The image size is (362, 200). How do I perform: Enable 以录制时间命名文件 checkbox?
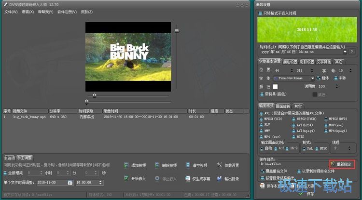click(299, 171)
